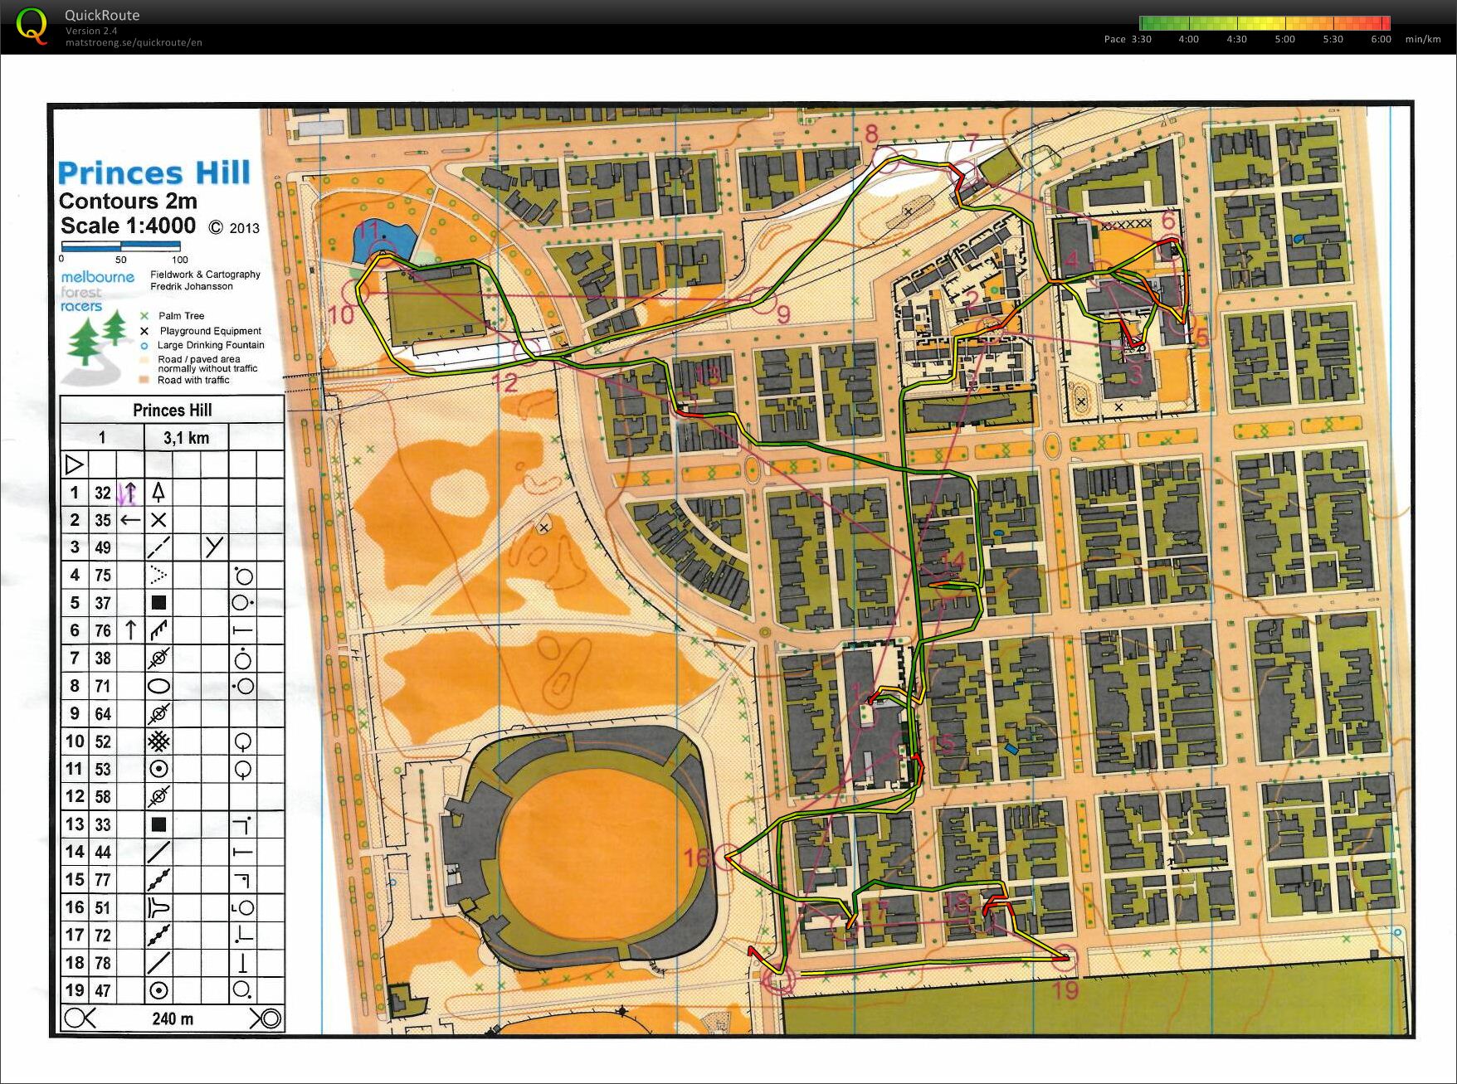
Task: Click the QuickRoute logo icon
Action: (32, 26)
